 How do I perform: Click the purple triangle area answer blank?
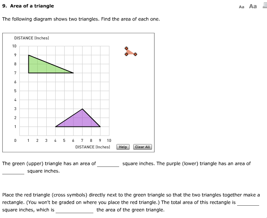13,171
